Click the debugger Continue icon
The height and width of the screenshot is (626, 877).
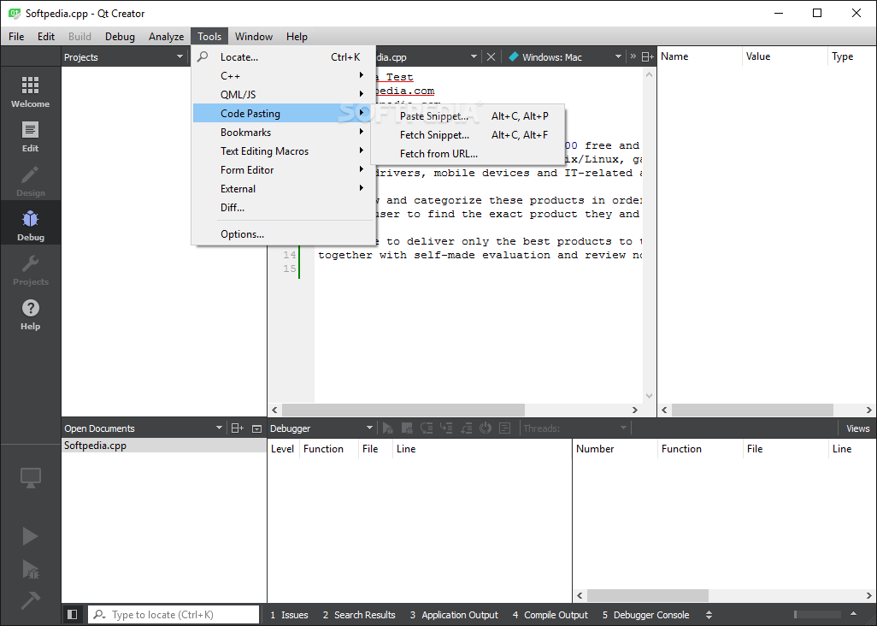(387, 428)
